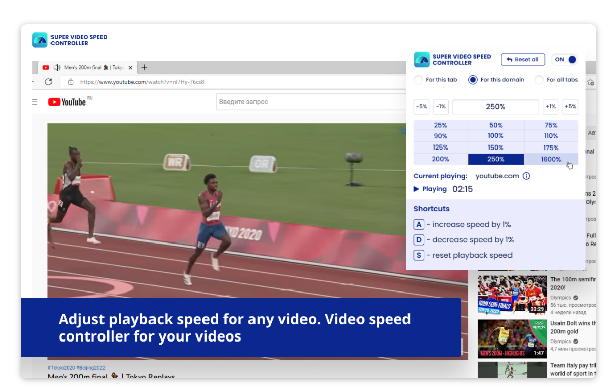Set speed preset to 90%
The height and width of the screenshot is (389, 612).
point(440,136)
